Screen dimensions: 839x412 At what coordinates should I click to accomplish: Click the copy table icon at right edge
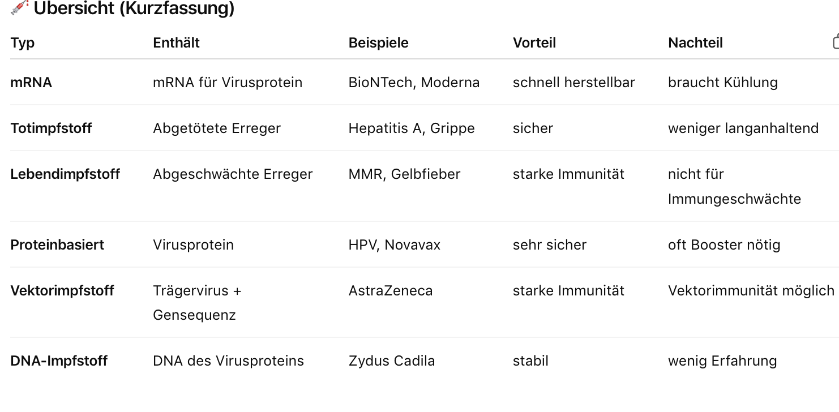pyautogui.click(x=836, y=42)
